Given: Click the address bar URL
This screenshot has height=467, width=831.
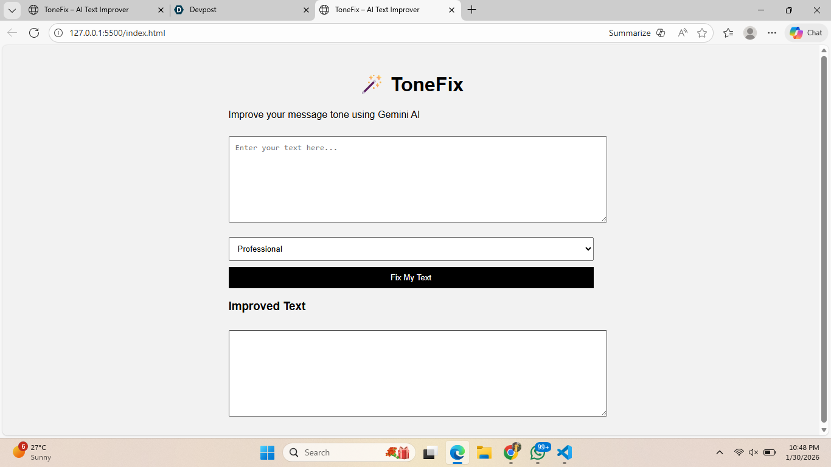Looking at the screenshot, I should 117,33.
